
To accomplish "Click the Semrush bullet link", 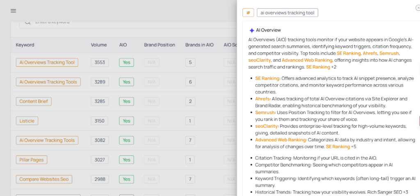I will pos(265,113).
